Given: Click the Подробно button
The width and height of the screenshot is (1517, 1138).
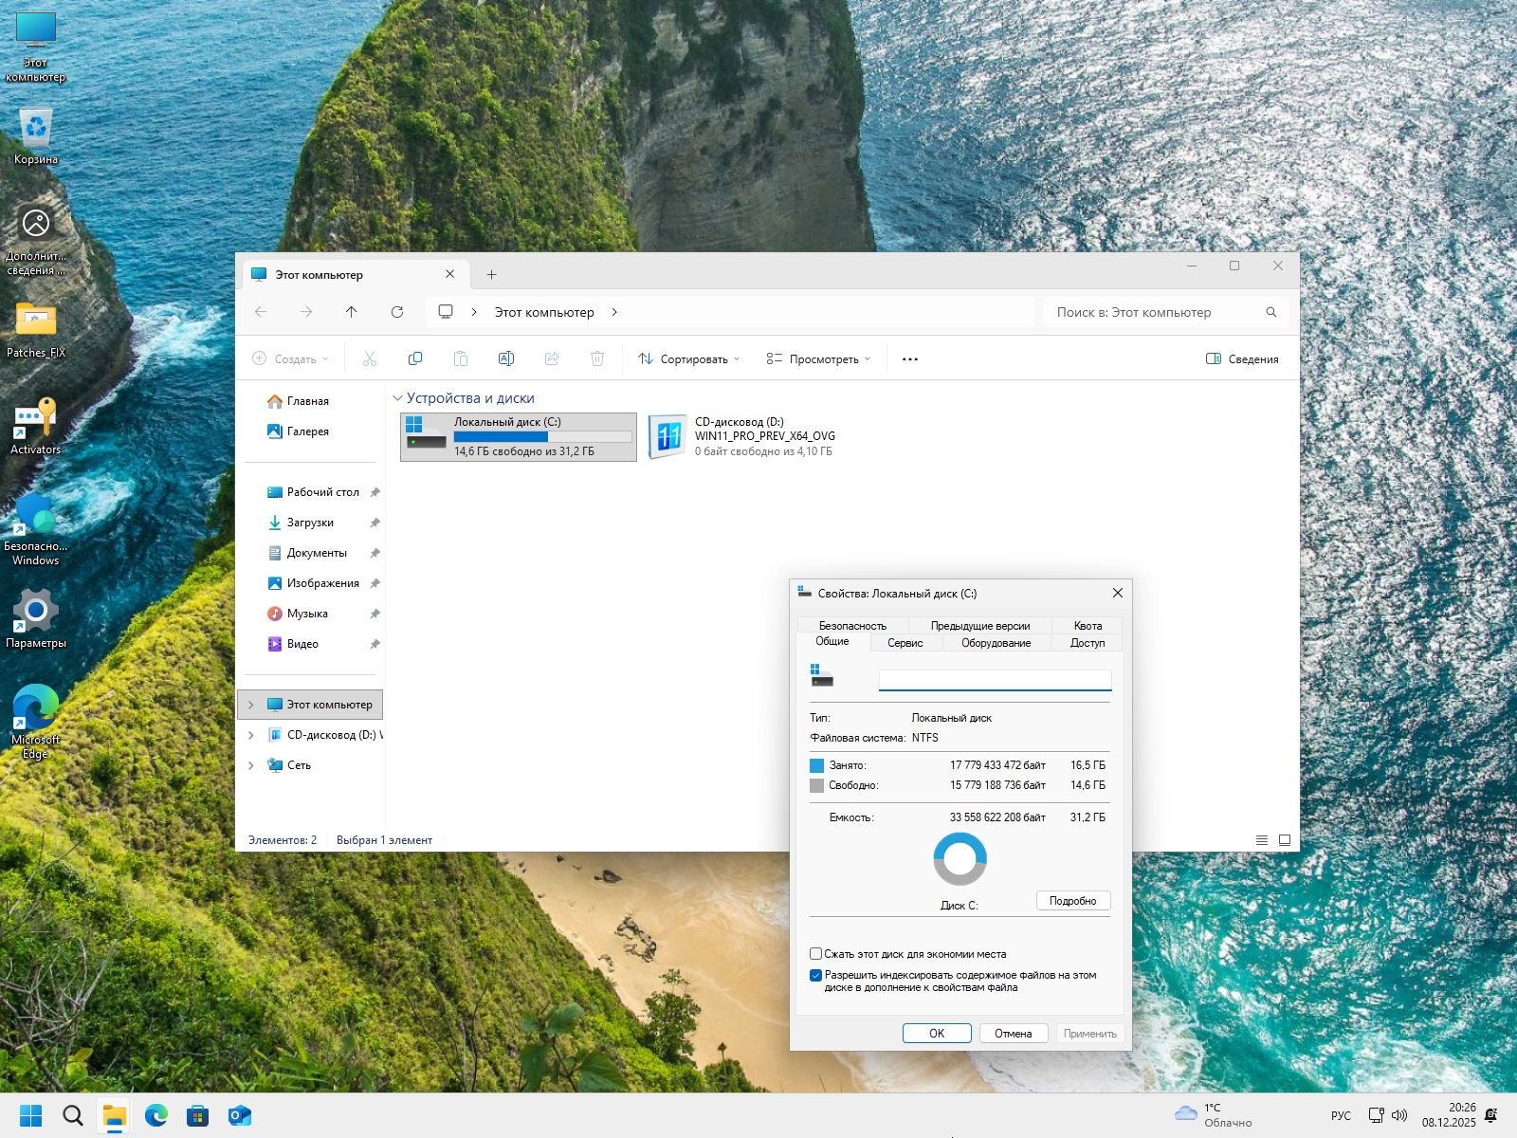Looking at the screenshot, I should click(1072, 901).
